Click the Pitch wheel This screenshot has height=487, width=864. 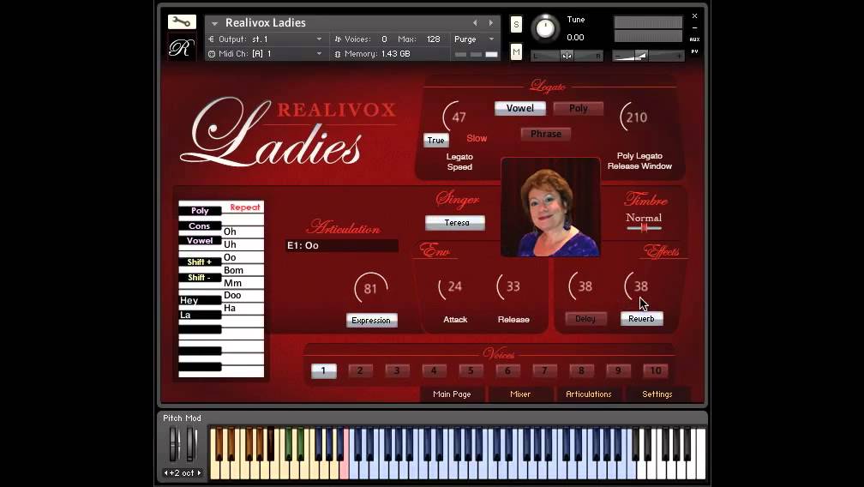click(174, 444)
